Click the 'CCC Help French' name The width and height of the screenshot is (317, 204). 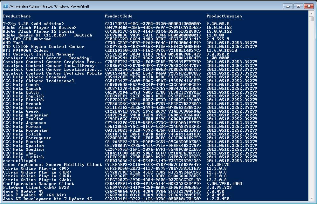click(x=22, y=104)
